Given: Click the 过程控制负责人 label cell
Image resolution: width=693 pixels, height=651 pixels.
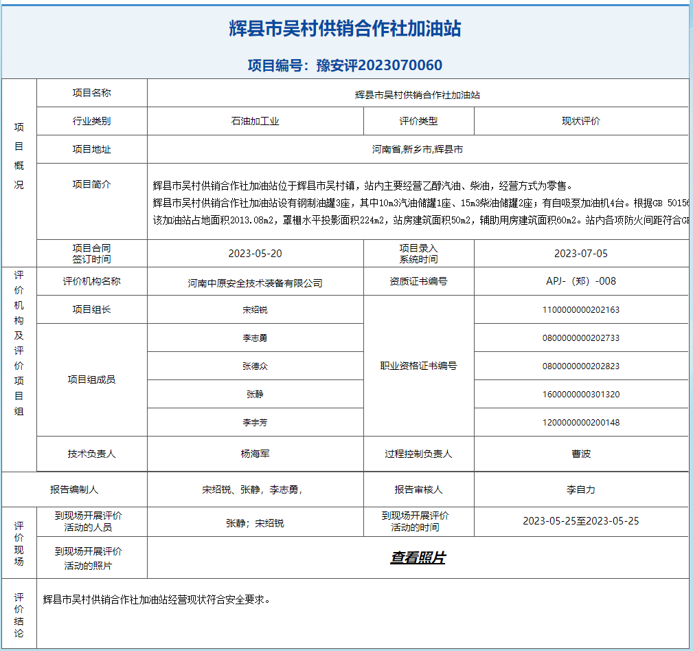Looking at the screenshot, I should click(x=418, y=454).
